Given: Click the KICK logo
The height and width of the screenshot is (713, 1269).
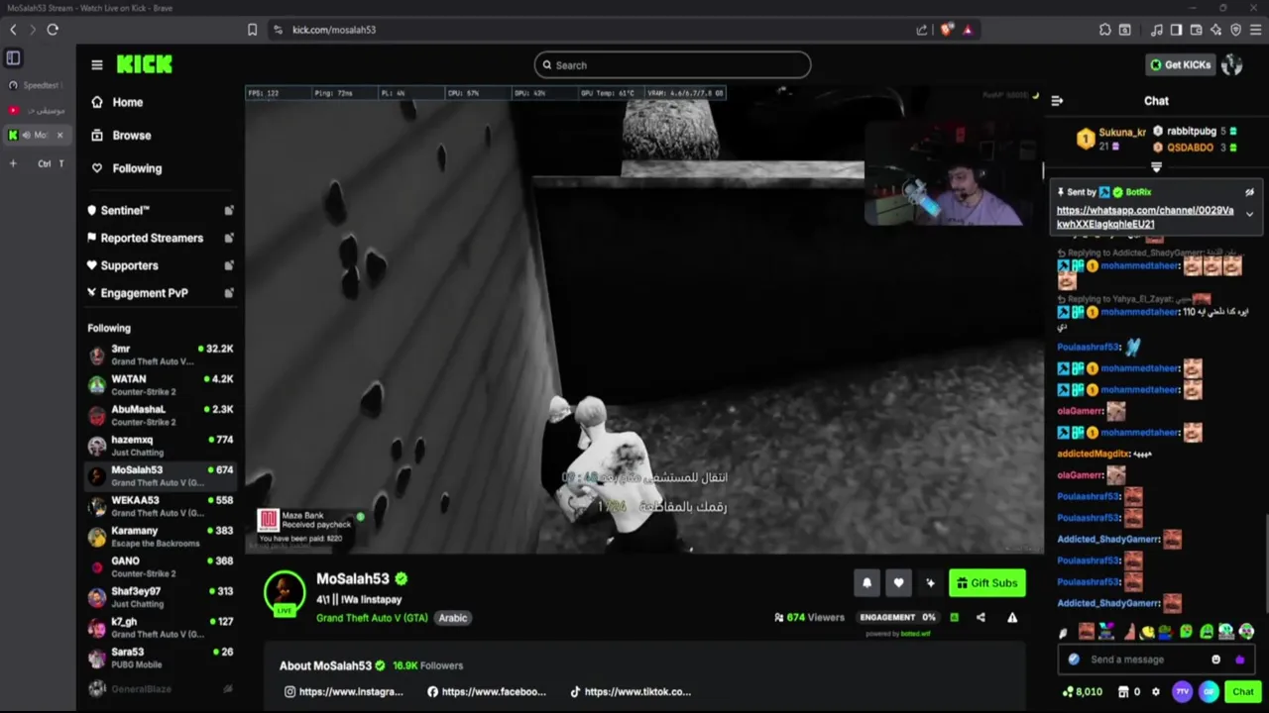Looking at the screenshot, I should [x=145, y=64].
